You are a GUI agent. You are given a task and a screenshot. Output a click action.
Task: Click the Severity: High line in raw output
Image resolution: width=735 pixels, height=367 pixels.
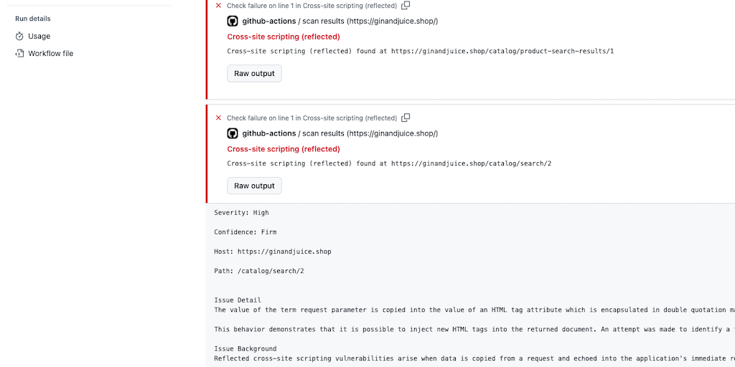[x=241, y=213]
